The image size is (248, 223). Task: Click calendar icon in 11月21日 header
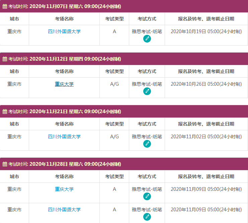pyautogui.click(x=5, y=111)
